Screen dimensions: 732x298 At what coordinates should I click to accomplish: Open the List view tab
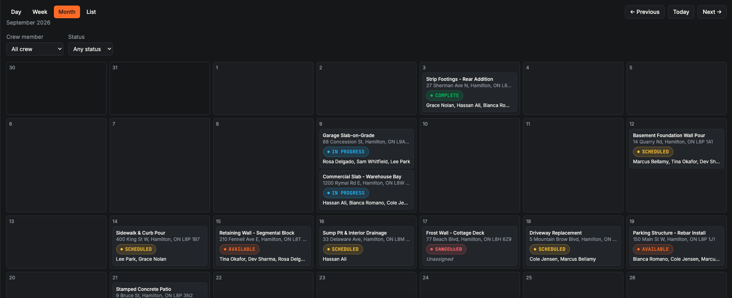[91, 12]
